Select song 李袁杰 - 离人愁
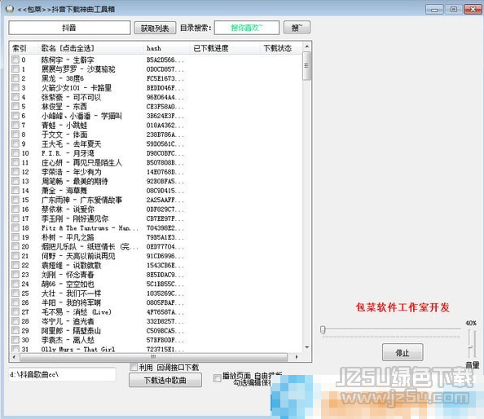484x419 pixels. click(68, 340)
